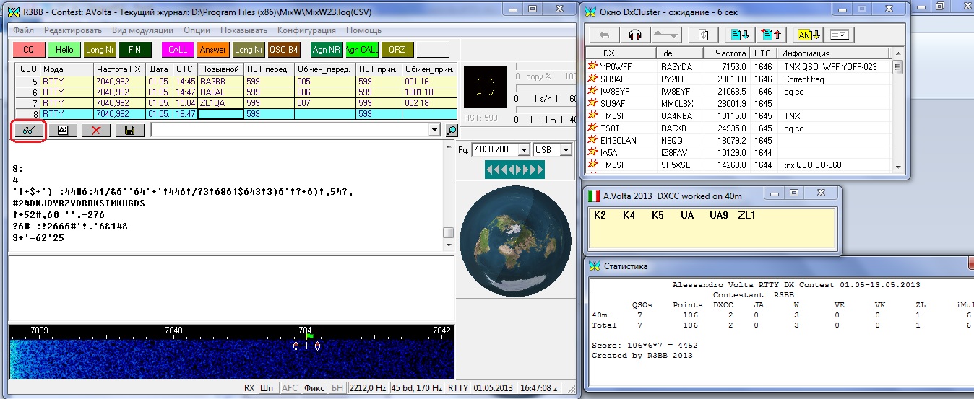This screenshot has height=399, width=974.
Task: Expand the frequency 7.038.780 dropdown
Action: pyautogui.click(x=525, y=150)
